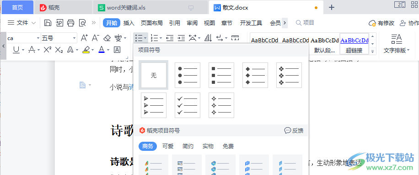Toggle strikethrough formatting

(x=32, y=50)
